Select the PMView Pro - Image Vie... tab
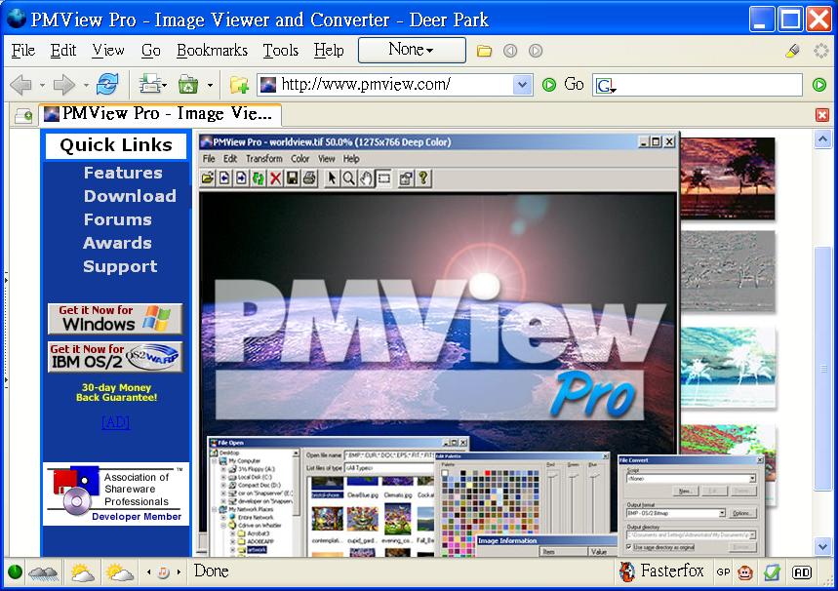 (160, 114)
